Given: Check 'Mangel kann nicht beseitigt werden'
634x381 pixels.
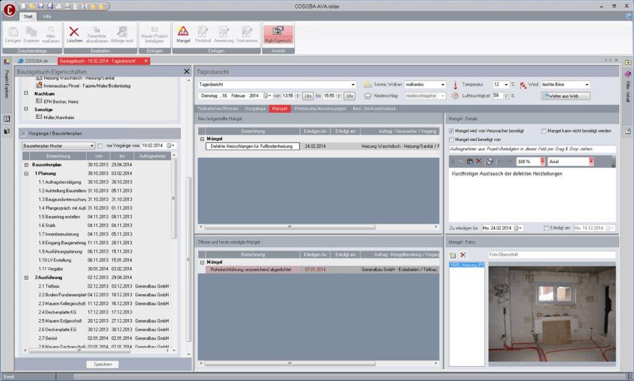Looking at the screenshot, I should [544, 131].
